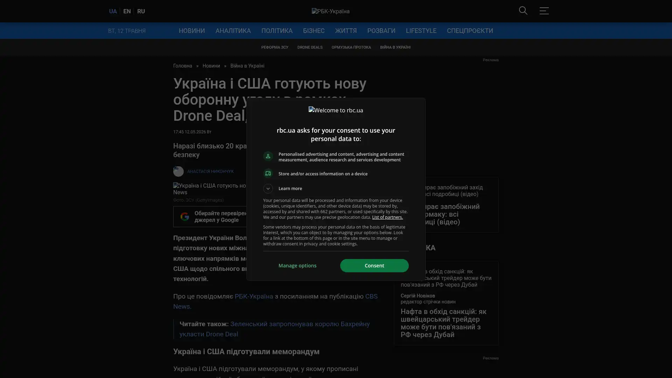672x378 pixels.
Task: Click author avatar of Анастасія Никончук
Action: (178, 171)
